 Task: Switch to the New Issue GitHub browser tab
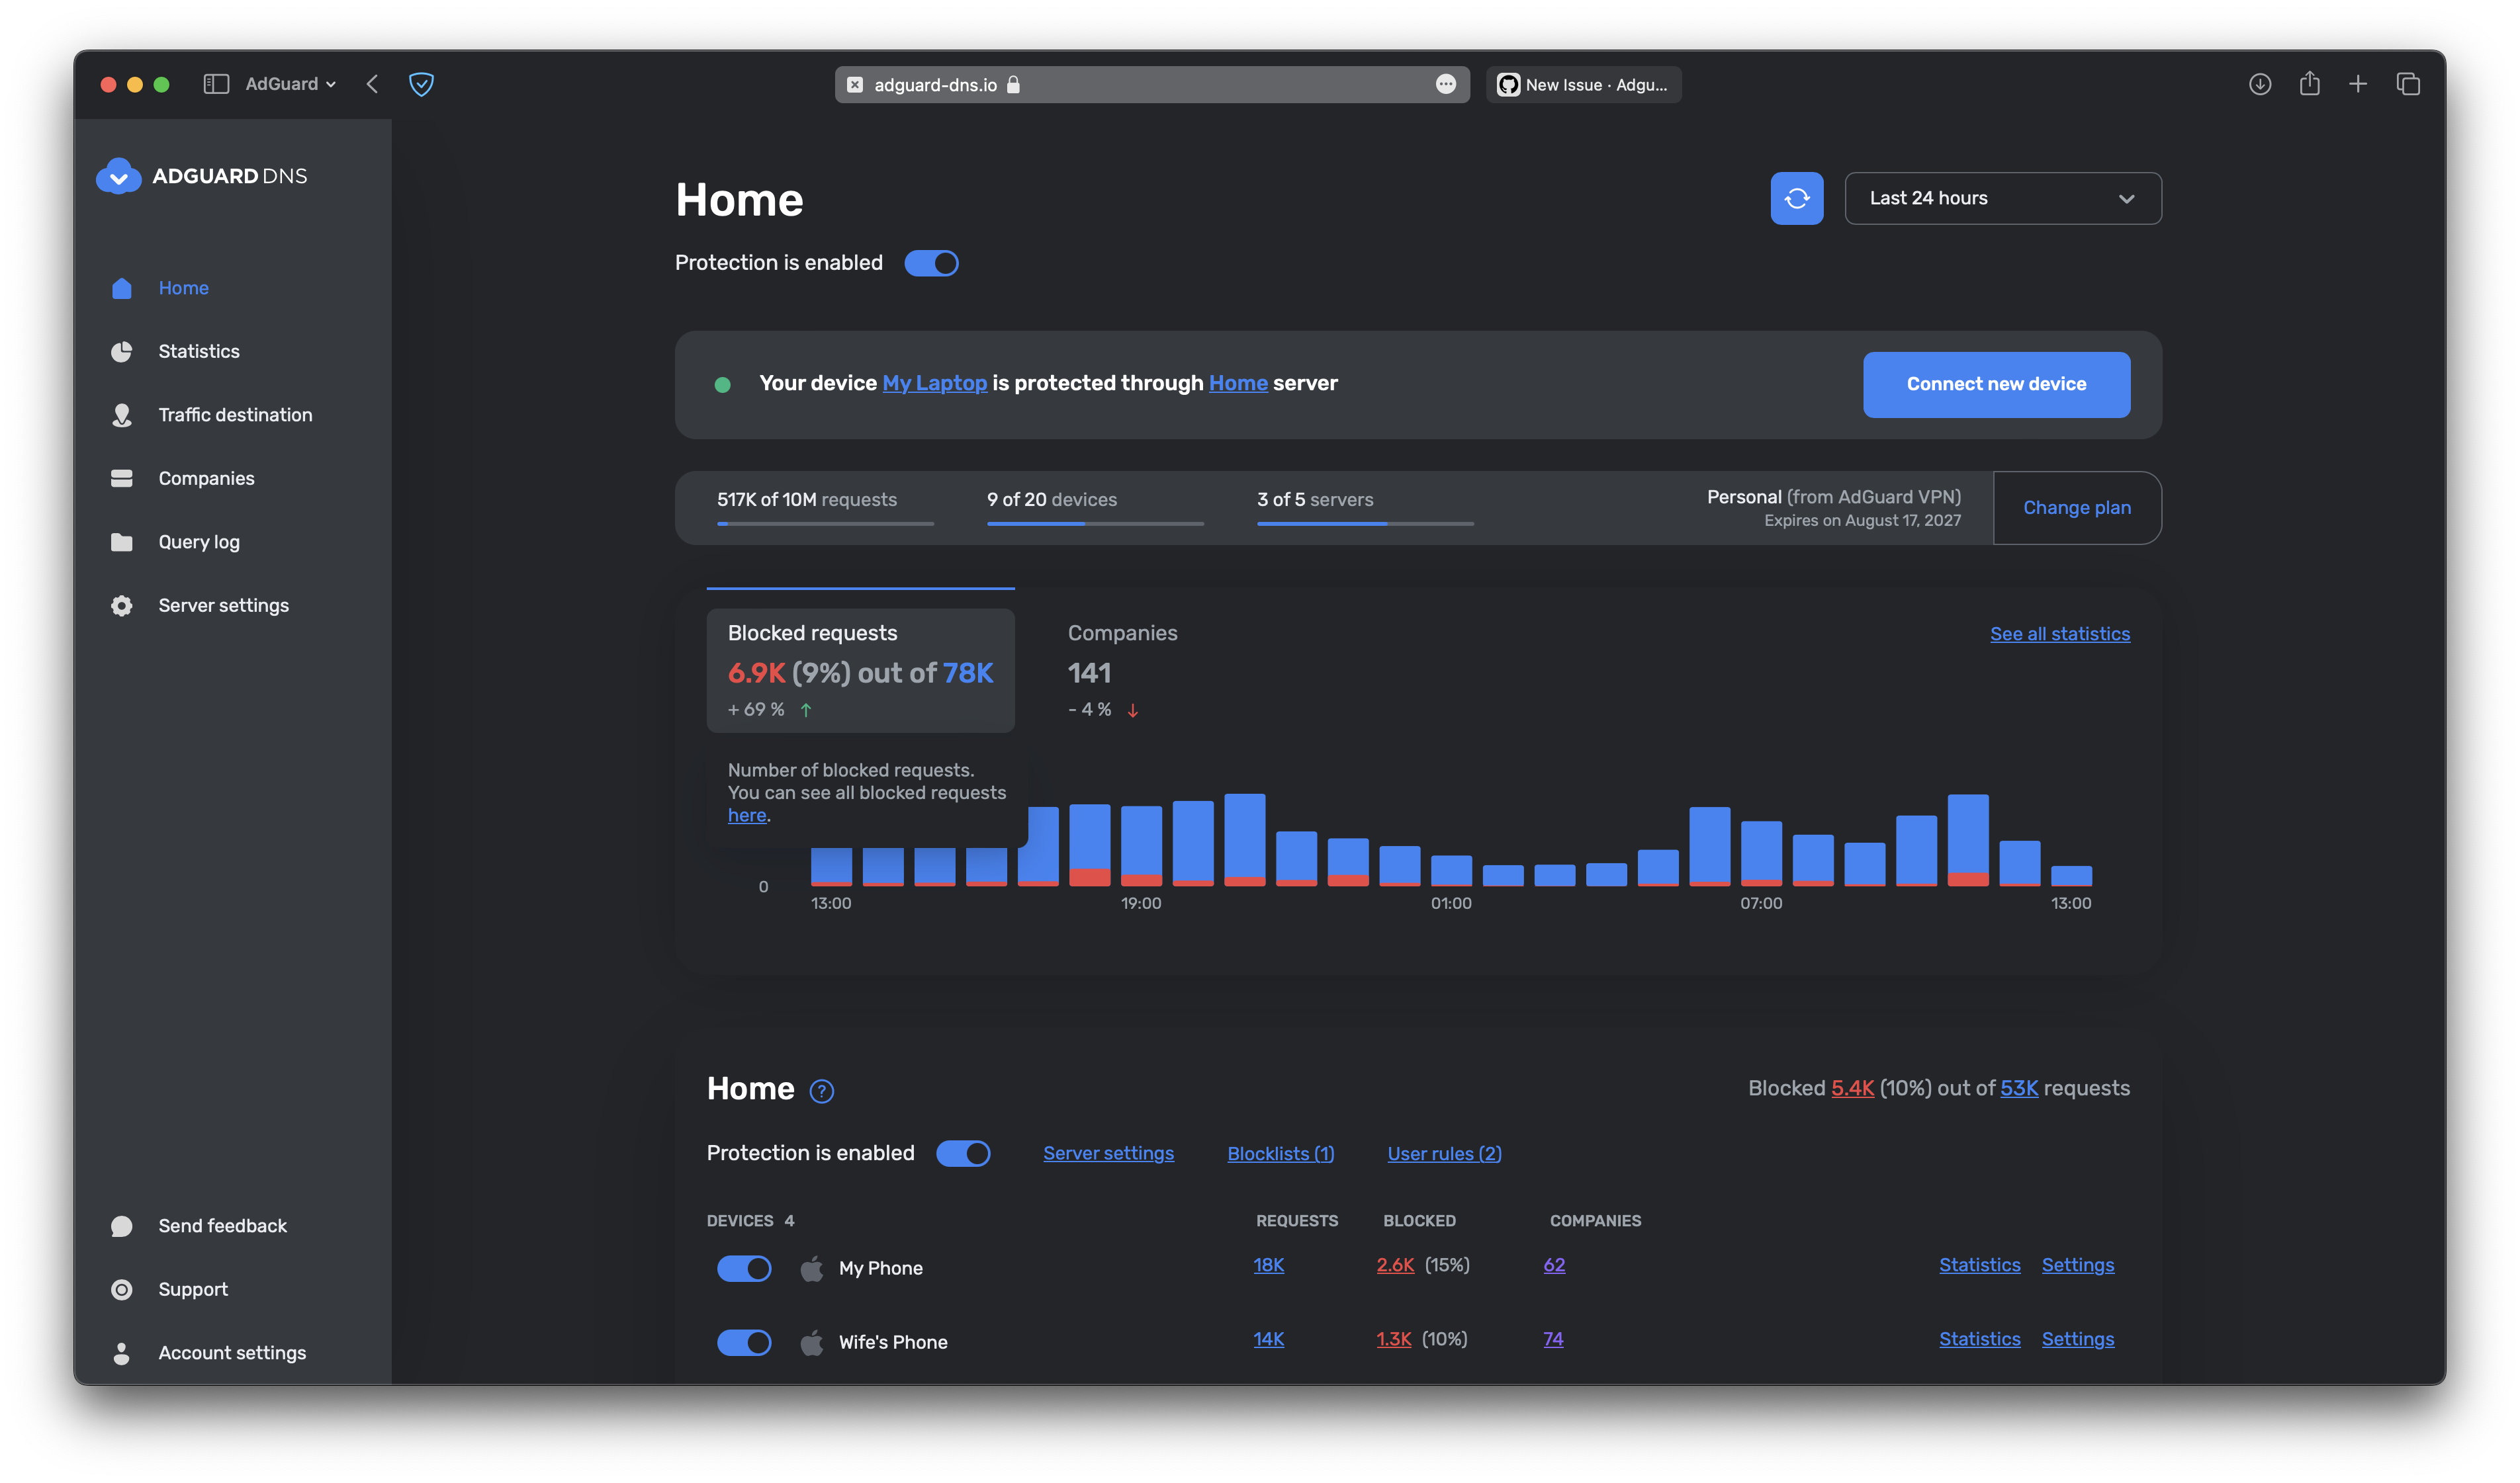(1583, 85)
